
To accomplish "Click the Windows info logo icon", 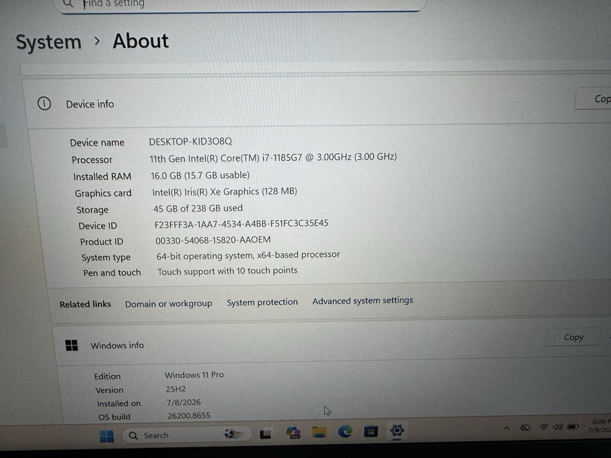I will [x=72, y=345].
